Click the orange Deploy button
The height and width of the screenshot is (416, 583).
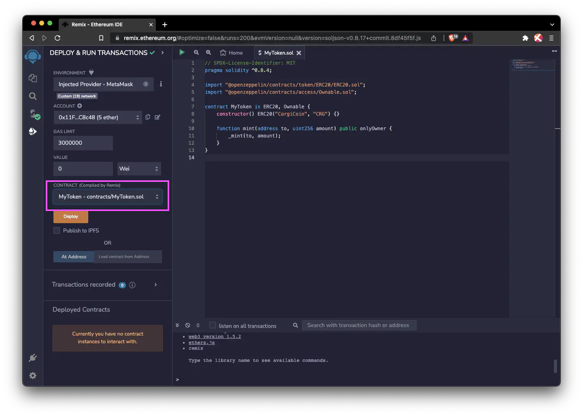[x=71, y=217]
